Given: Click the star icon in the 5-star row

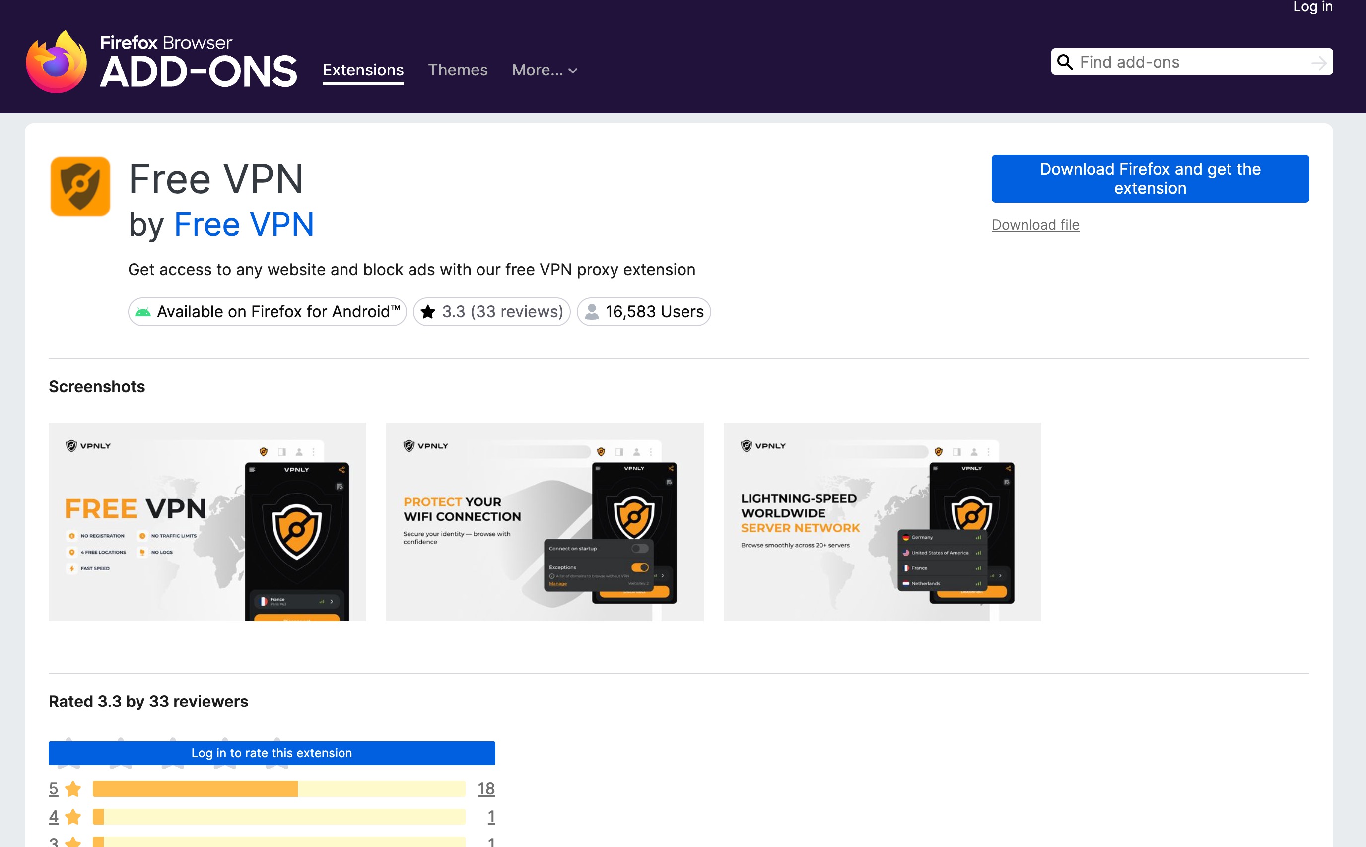Looking at the screenshot, I should pos(73,788).
